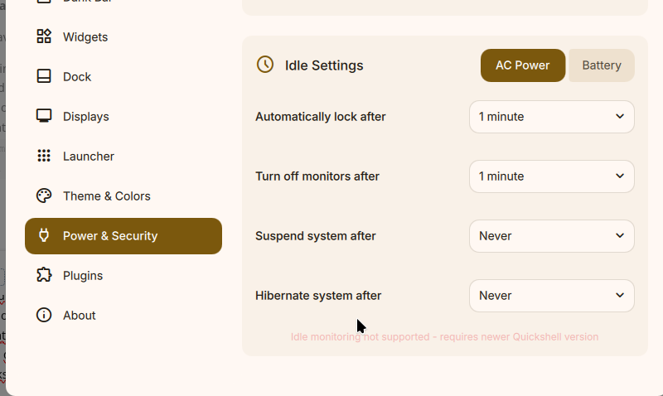Expand the Suspend system after dropdown

coord(551,236)
